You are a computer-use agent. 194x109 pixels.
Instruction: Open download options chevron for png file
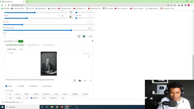coord(22,102)
